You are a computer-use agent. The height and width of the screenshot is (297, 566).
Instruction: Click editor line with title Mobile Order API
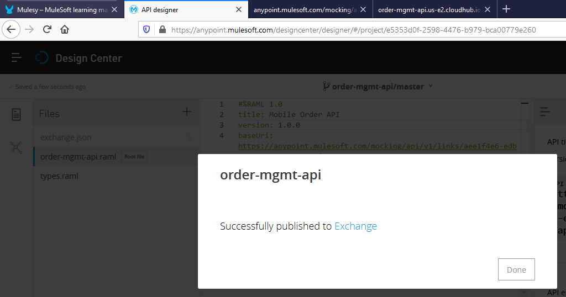click(289, 115)
